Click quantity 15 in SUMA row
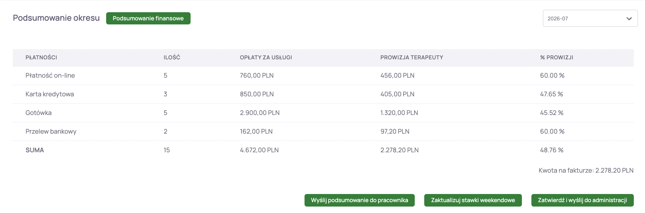This screenshot has height=213, width=645. coord(167,150)
